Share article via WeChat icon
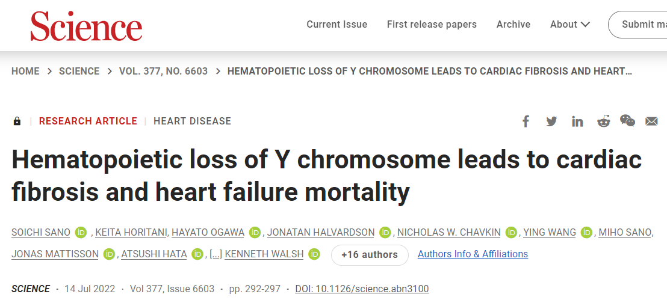667x300 pixels. tap(627, 121)
